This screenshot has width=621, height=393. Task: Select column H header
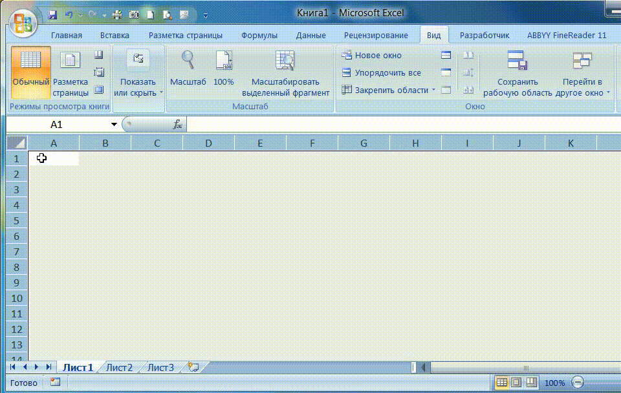pos(415,143)
